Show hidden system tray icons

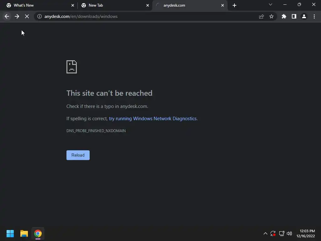click(x=265, y=233)
